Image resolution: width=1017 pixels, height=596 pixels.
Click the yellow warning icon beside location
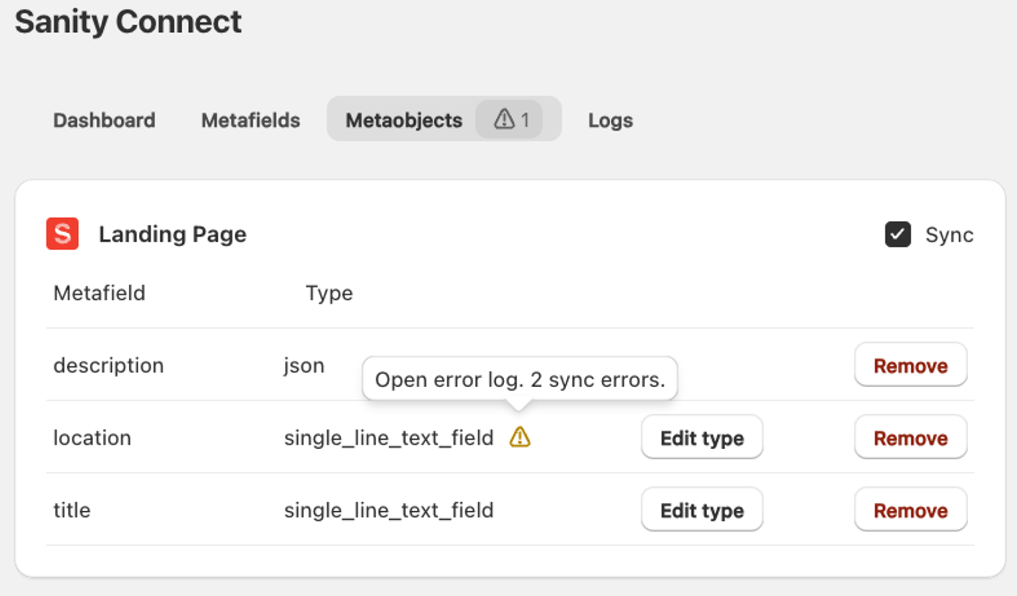[x=520, y=437]
